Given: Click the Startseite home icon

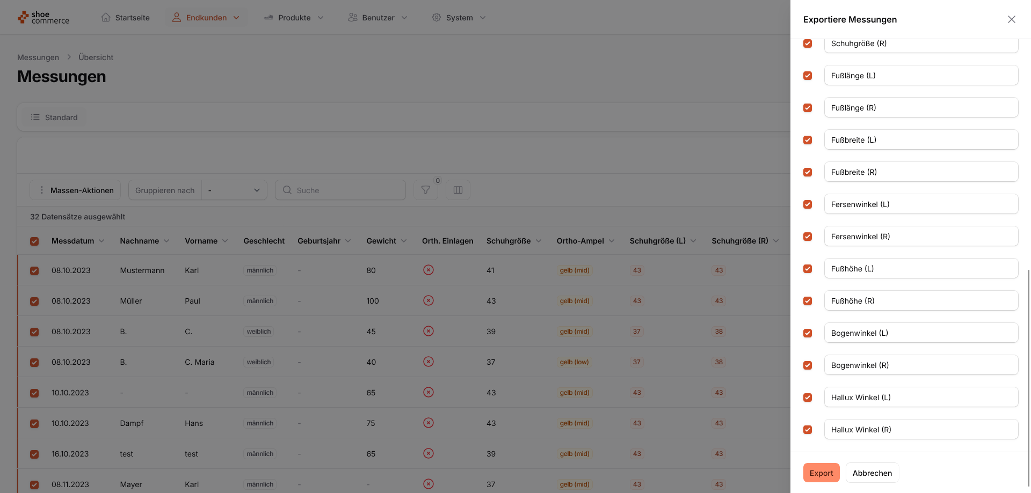Looking at the screenshot, I should (x=106, y=17).
